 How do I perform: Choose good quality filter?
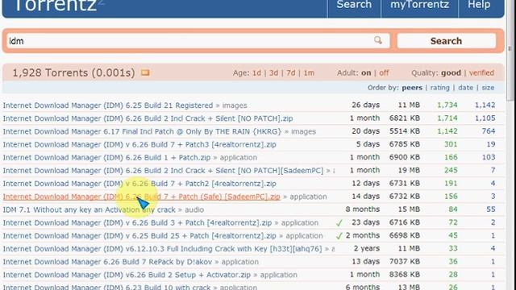pyautogui.click(x=451, y=73)
